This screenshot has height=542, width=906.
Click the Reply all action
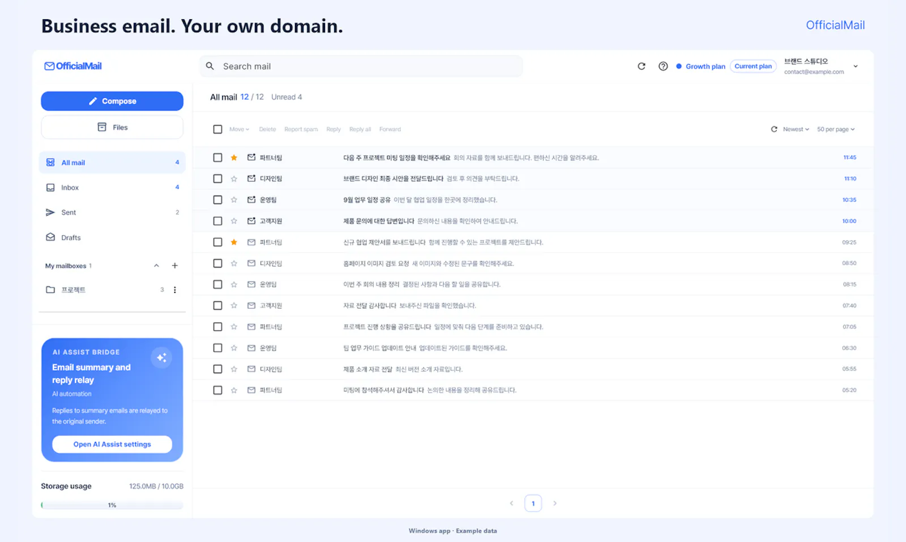click(x=360, y=129)
